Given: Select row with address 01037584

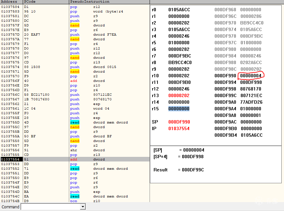Looking at the screenshot, I should click(75, 7).
